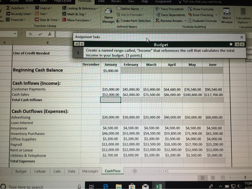Viewport: 252px width, 189px height.
Task: Switch to the Review ribbon tab
Action: coord(116,1)
